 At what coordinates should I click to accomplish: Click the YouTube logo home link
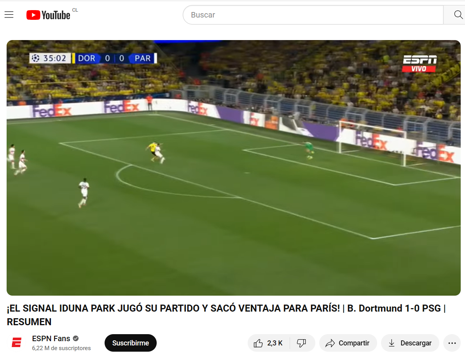pos(48,15)
